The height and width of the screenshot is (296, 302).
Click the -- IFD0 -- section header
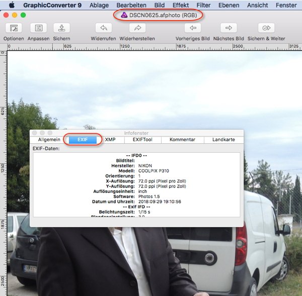pyautogui.click(x=136, y=155)
